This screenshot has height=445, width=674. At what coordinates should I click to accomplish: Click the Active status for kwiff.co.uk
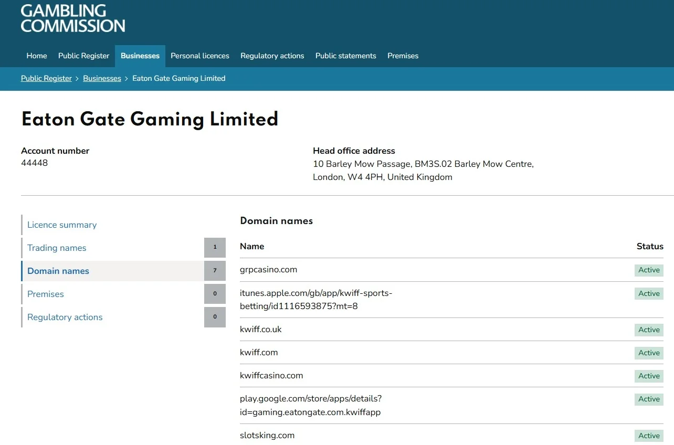pyautogui.click(x=649, y=330)
